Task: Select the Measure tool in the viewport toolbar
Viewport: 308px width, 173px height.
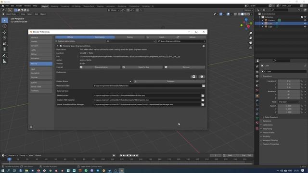Action: [4, 62]
